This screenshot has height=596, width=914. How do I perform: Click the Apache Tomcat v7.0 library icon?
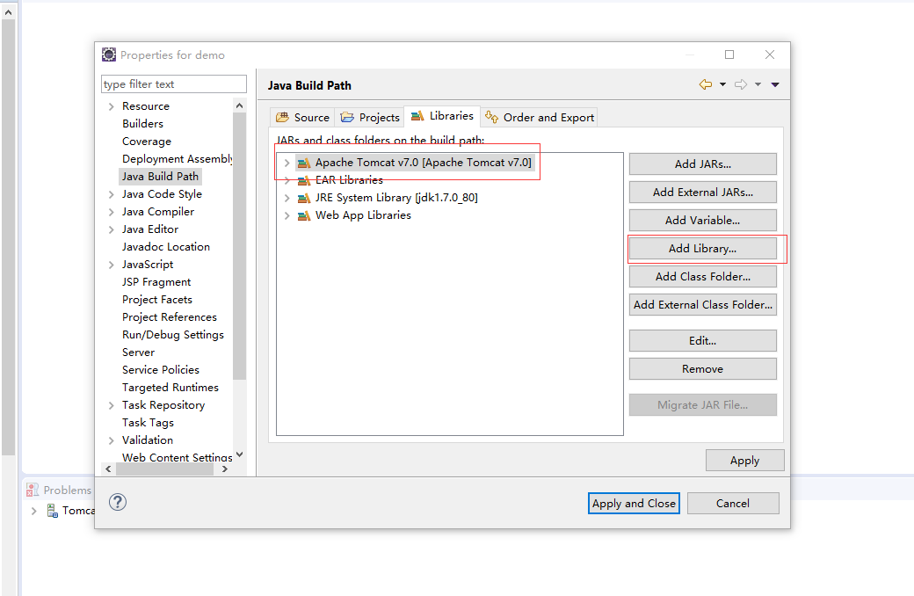[x=304, y=163]
